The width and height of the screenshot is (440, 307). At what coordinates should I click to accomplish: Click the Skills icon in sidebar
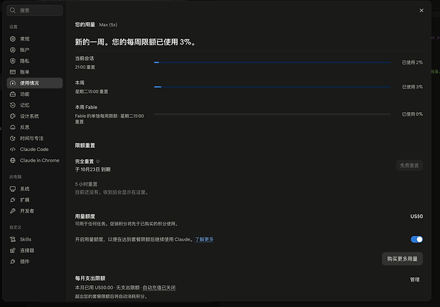point(13,239)
